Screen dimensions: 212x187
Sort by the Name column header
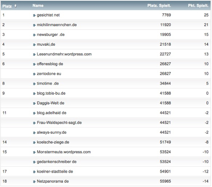click(x=38, y=5)
